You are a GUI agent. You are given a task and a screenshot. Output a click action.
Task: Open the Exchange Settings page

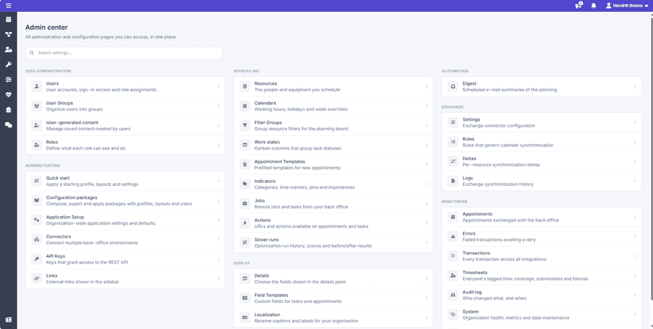[542, 123]
